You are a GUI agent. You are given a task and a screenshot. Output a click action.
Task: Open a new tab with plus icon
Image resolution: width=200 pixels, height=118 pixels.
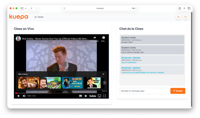[184, 8]
